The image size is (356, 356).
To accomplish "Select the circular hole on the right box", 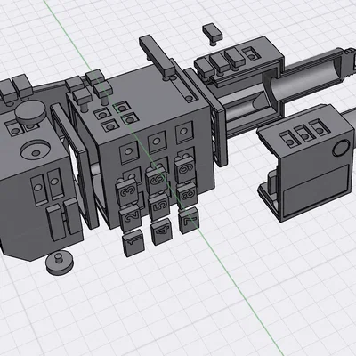I will pos(341,148).
